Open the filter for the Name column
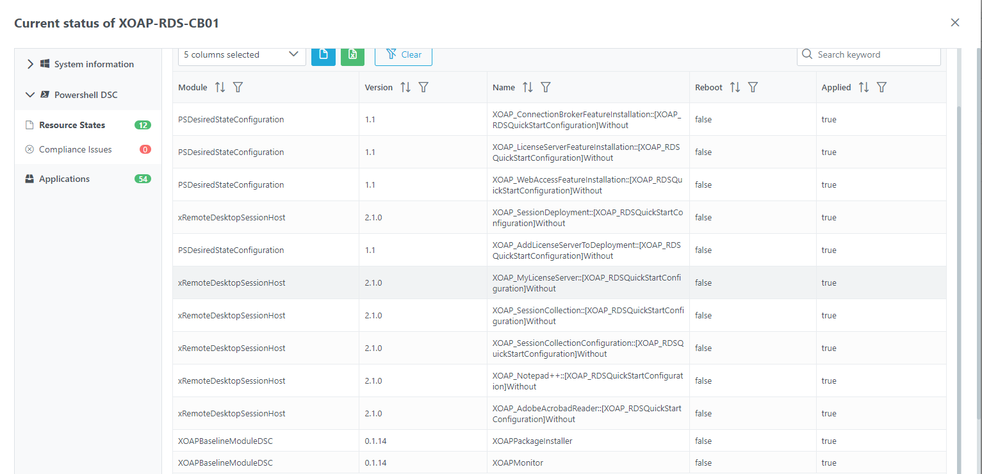 pos(545,87)
